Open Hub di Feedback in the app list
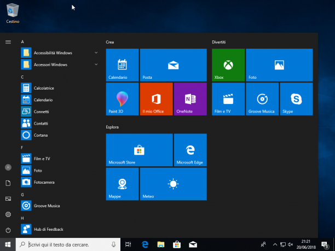335x251 pixels. pyautogui.click(x=60, y=229)
